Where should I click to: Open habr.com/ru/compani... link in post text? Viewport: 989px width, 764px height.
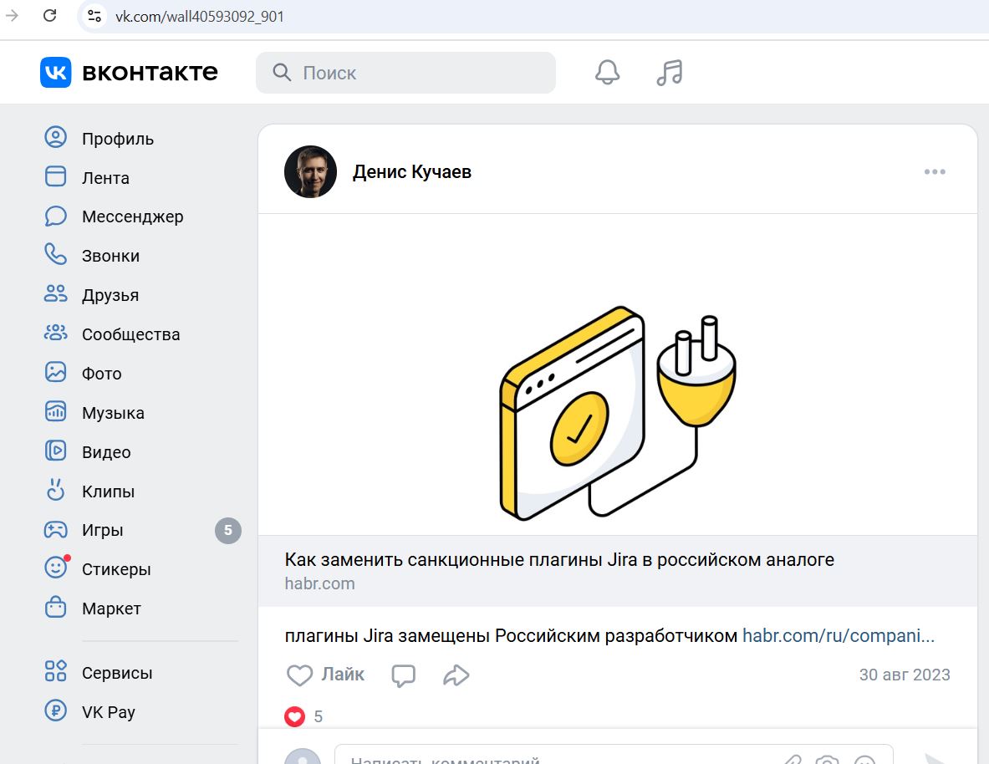(x=839, y=635)
